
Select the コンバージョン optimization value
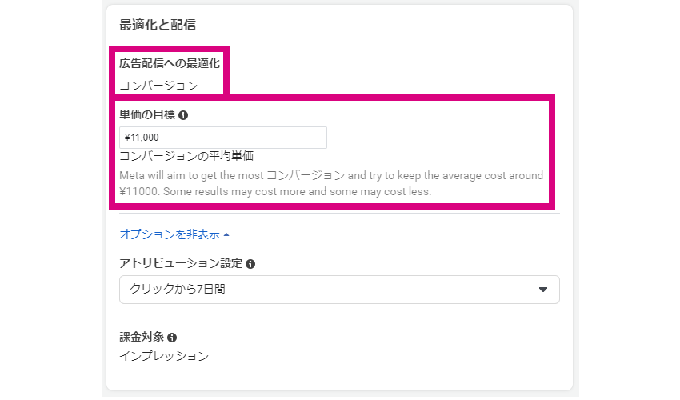[x=158, y=86]
